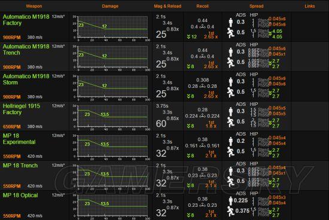Click magazine size 60 in Hellriegel row

pyautogui.click(x=161, y=124)
